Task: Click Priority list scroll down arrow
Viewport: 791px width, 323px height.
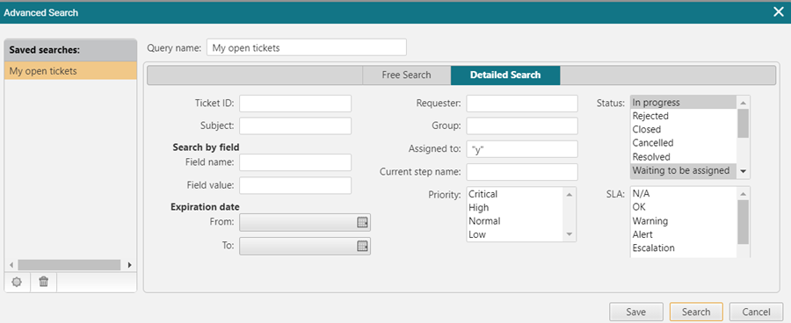Action: [570, 234]
